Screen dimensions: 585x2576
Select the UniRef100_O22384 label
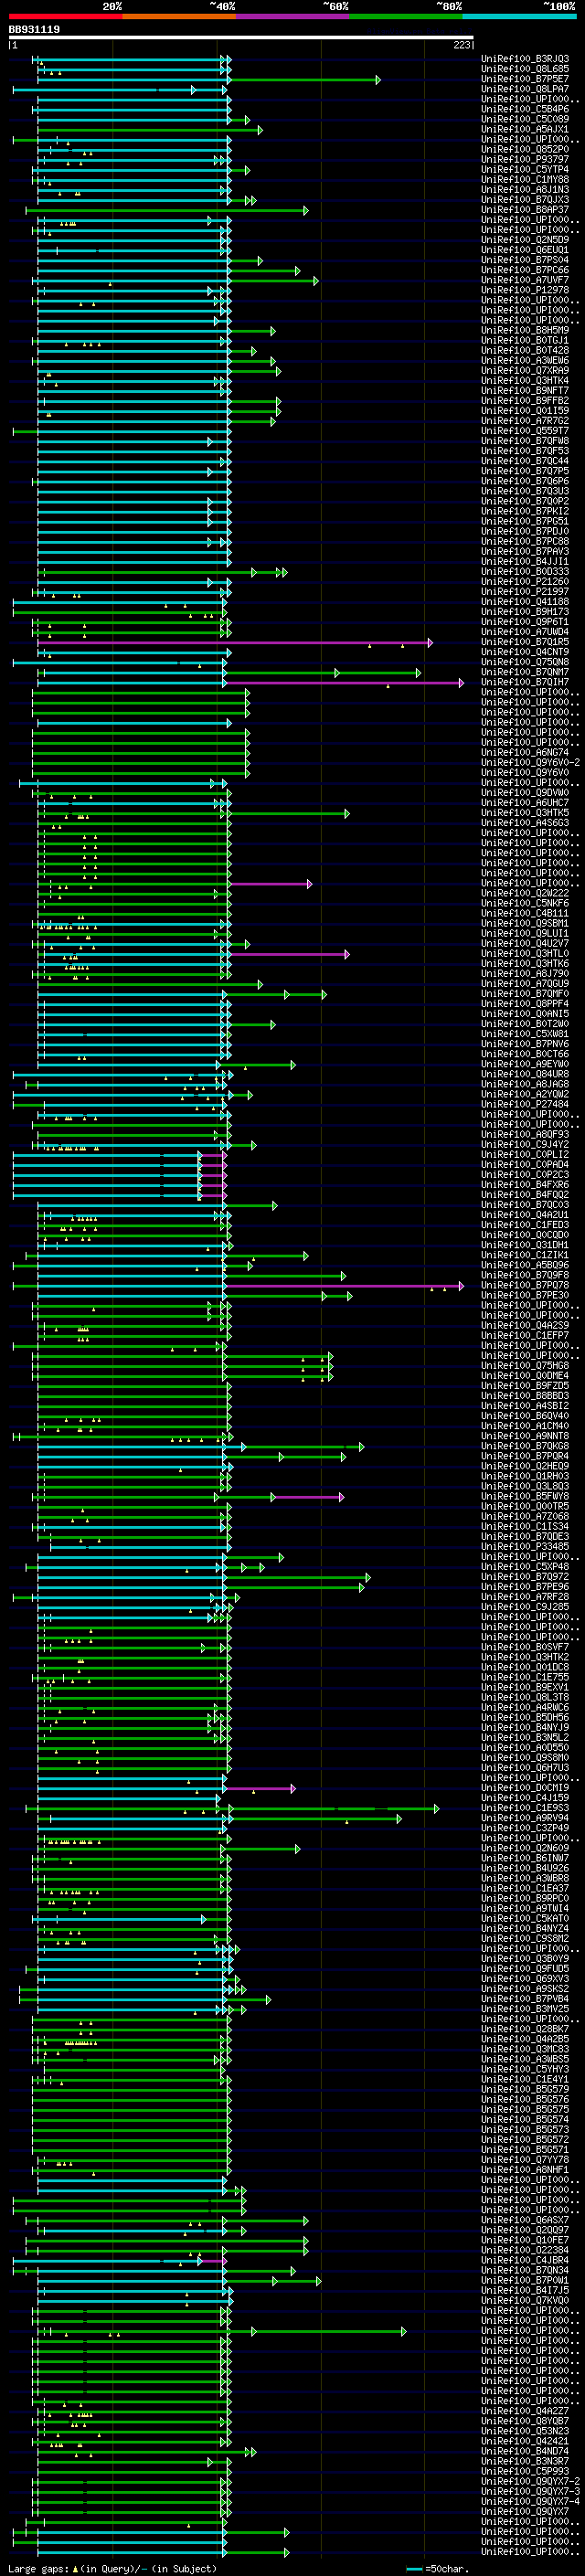click(525, 2249)
